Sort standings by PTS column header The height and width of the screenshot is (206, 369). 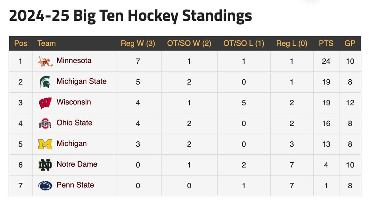pyautogui.click(x=326, y=43)
